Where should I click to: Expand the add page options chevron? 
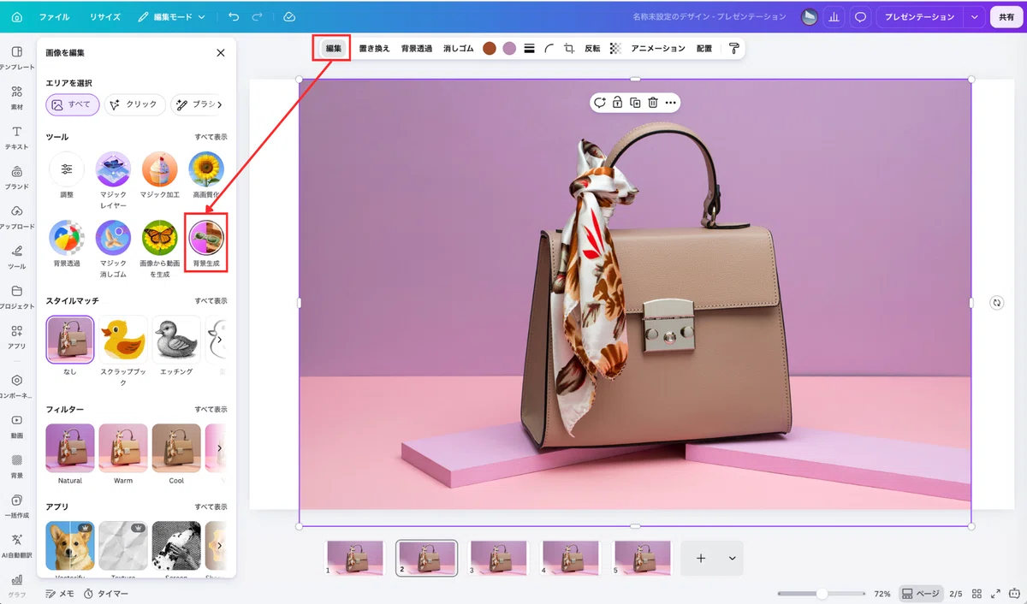click(732, 558)
